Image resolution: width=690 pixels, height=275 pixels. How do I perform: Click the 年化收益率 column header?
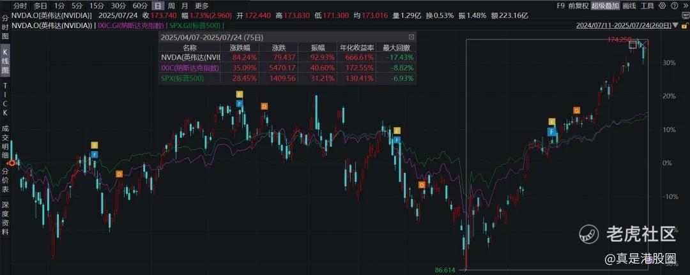pos(356,47)
